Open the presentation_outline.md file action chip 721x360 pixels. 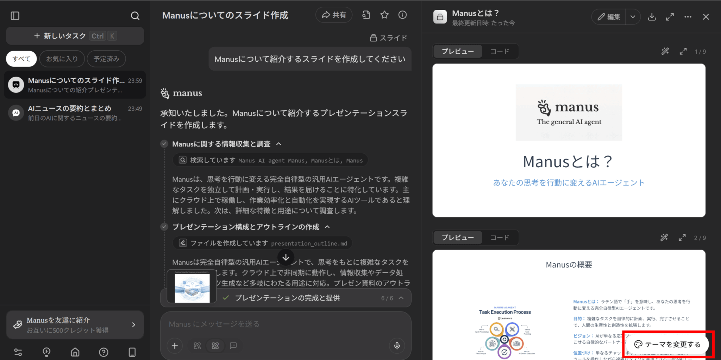pos(262,243)
